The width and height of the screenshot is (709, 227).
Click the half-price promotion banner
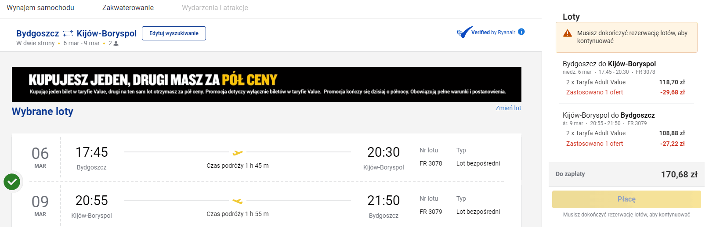(266, 84)
